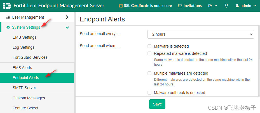Click 'Multiple malwares are detected' label text
The width and height of the screenshot is (260, 113).
pyautogui.click(x=181, y=73)
